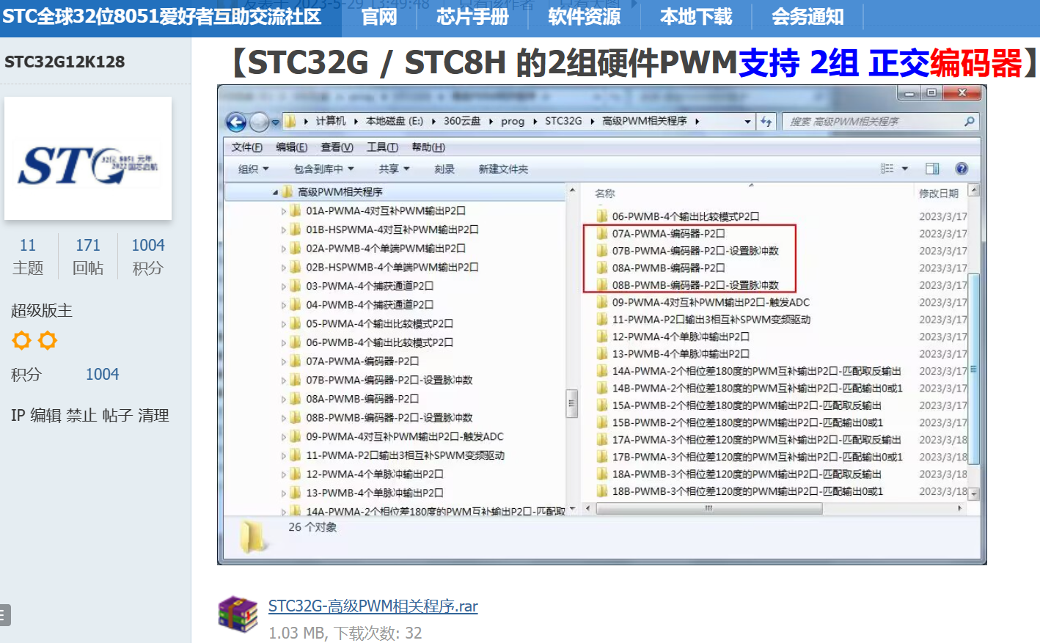Viewport: 1040px width, 643px height.
Task: Click the folder tree vertical scrollbar thumb
Action: click(x=572, y=404)
